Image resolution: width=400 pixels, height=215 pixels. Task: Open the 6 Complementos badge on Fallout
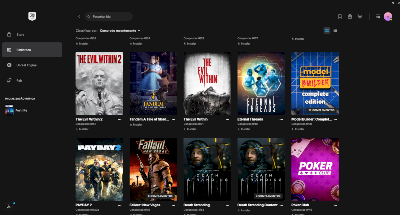(160, 196)
